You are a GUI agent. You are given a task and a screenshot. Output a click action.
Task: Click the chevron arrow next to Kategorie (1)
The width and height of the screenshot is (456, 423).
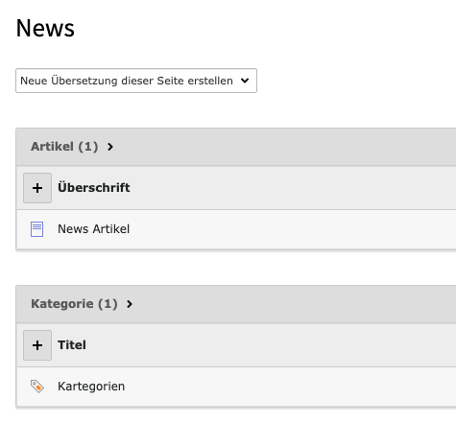point(130,304)
